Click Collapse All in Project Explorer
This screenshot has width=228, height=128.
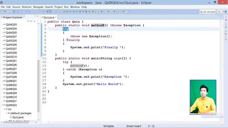pyautogui.click(x=28, y=21)
